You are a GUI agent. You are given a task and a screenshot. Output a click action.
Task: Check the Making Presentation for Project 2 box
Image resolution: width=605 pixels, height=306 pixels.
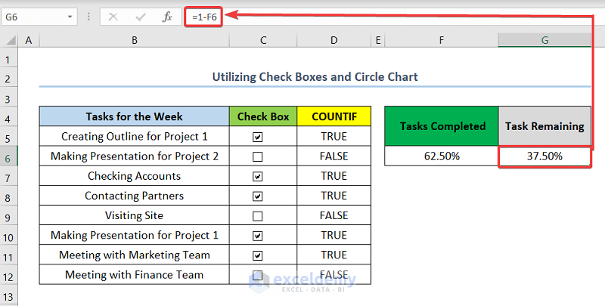click(258, 156)
